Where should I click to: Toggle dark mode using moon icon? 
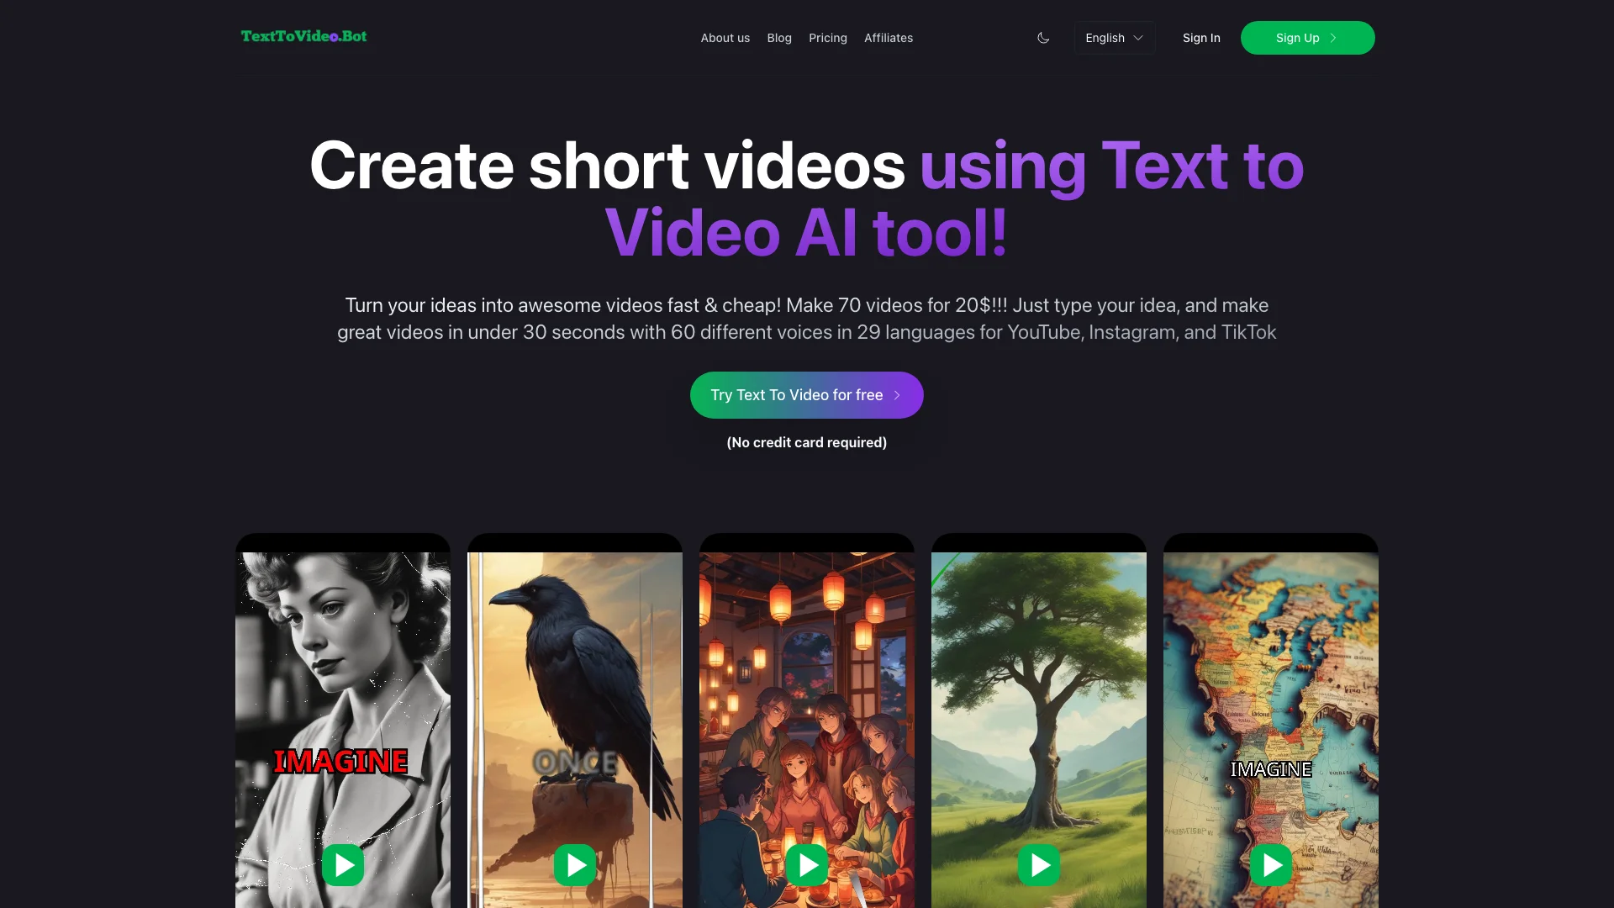pyautogui.click(x=1043, y=38)
